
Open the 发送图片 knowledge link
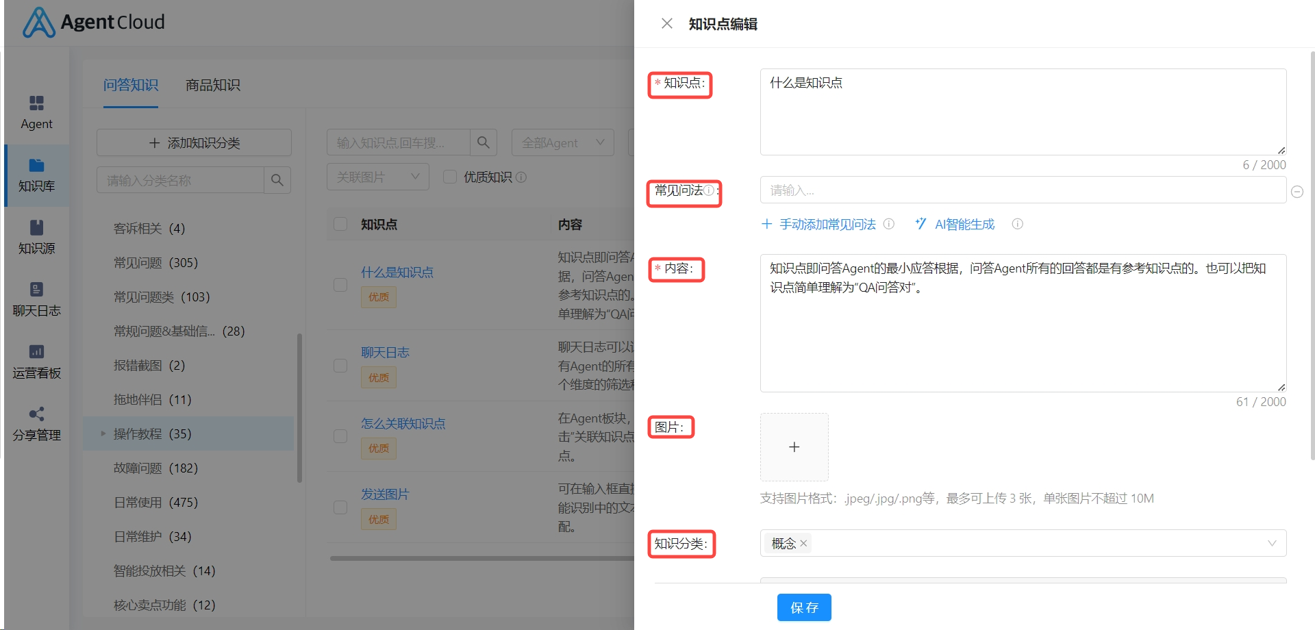(x=385, y=494)
